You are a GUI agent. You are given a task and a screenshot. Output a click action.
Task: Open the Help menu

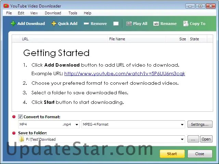[88, 13]
